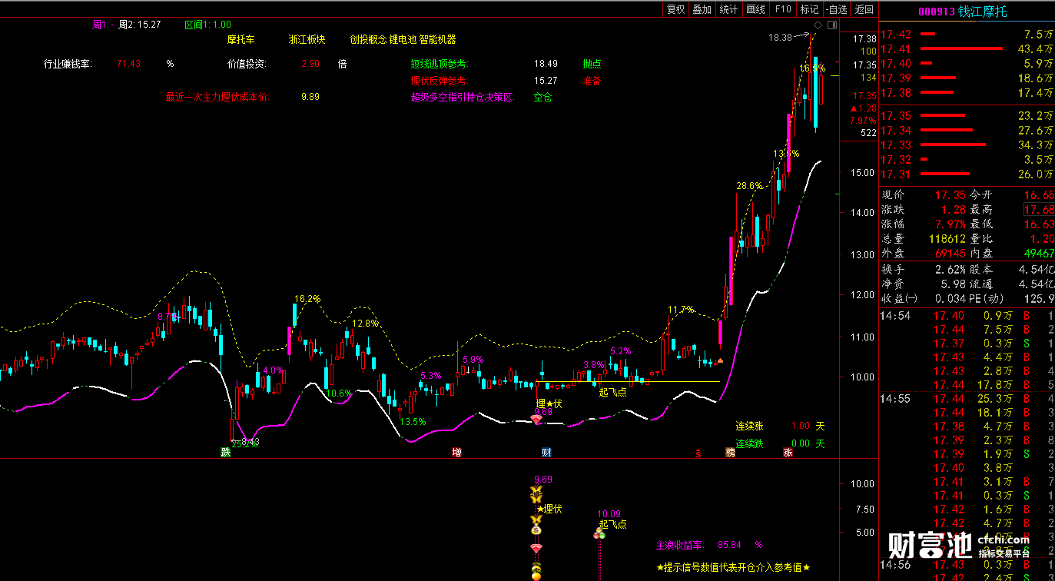The width and height of the screenshot is (1055, 581).
Task: Click the 周2: 15.27 header value
Action: pyautogui.click(x=139, y=25)
